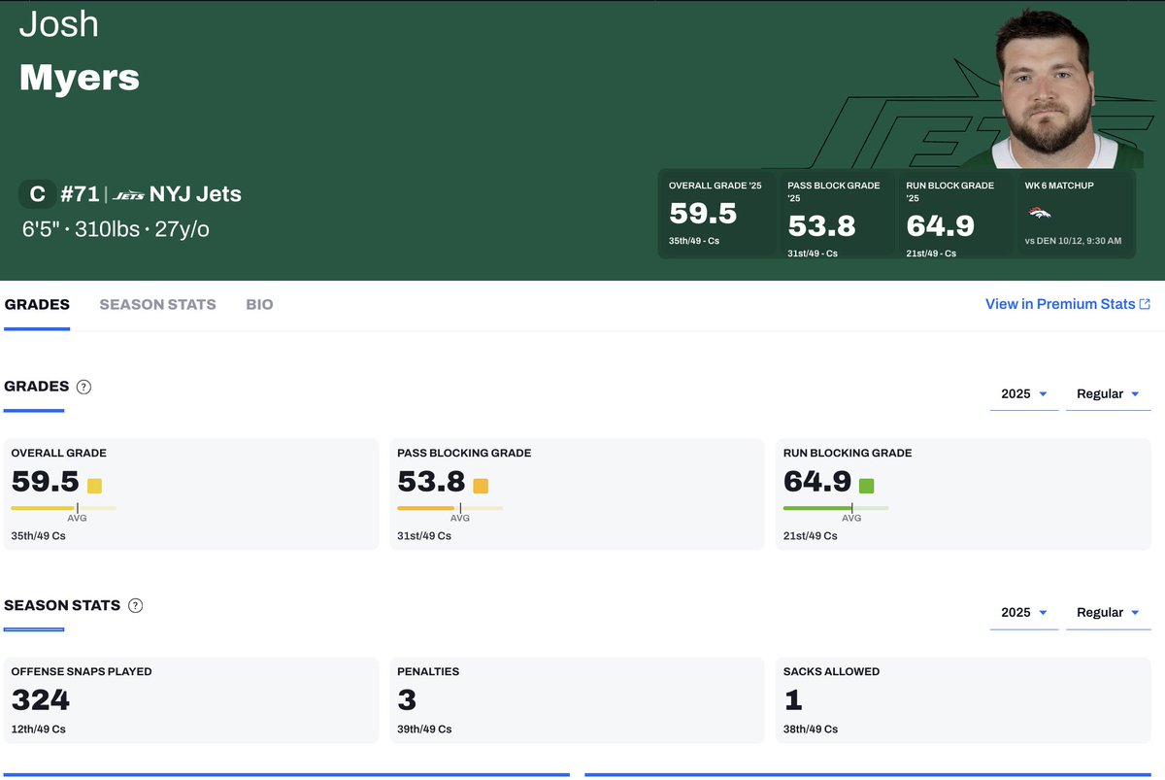1165x780 pixels.
Task: Click the Overall Grade '25 header card
Action: [717, 214]
